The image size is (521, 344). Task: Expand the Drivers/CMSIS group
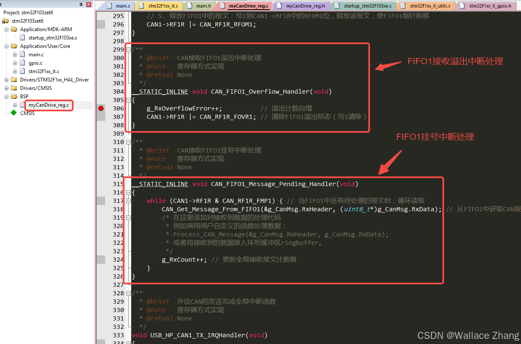click(7, 88)
